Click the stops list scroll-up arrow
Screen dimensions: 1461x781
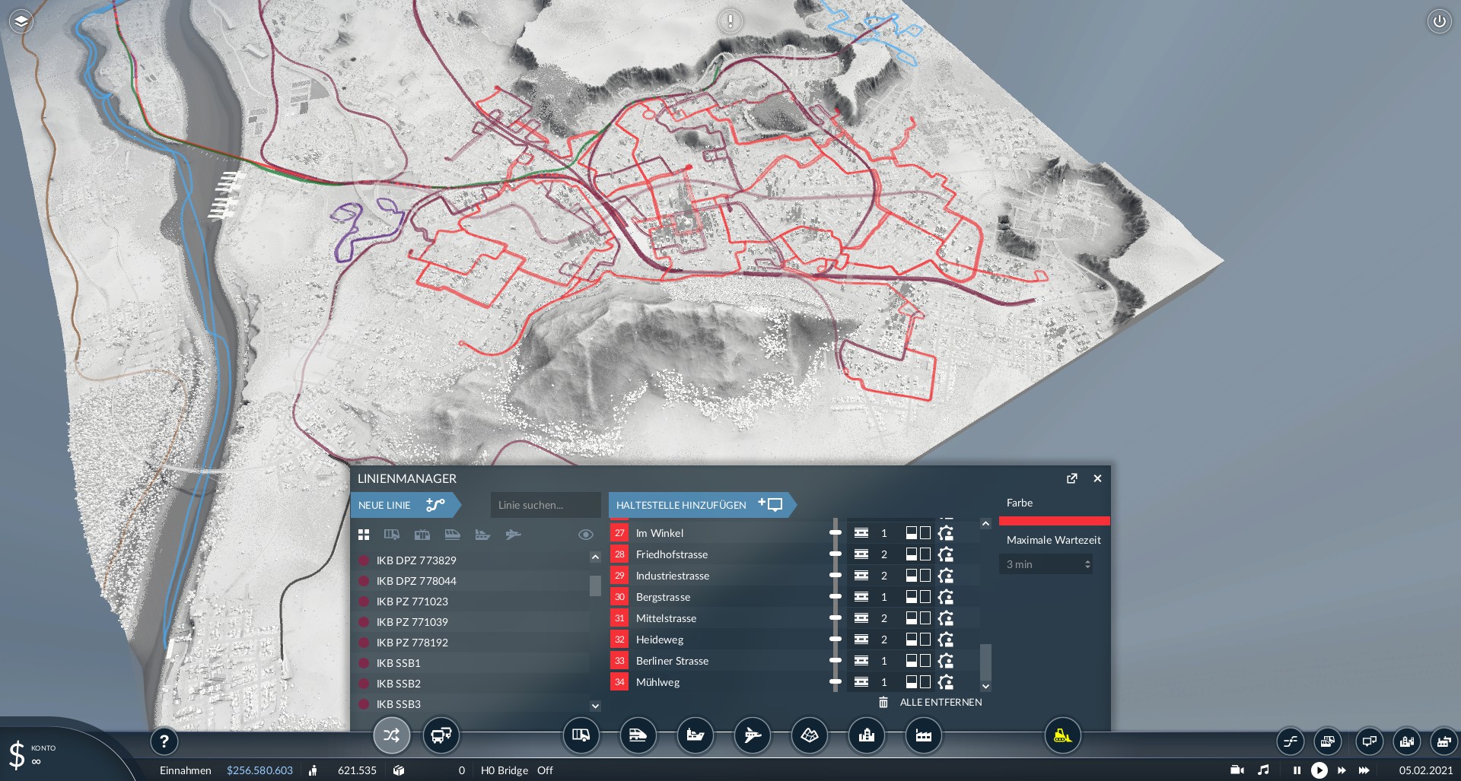point(985,523)
